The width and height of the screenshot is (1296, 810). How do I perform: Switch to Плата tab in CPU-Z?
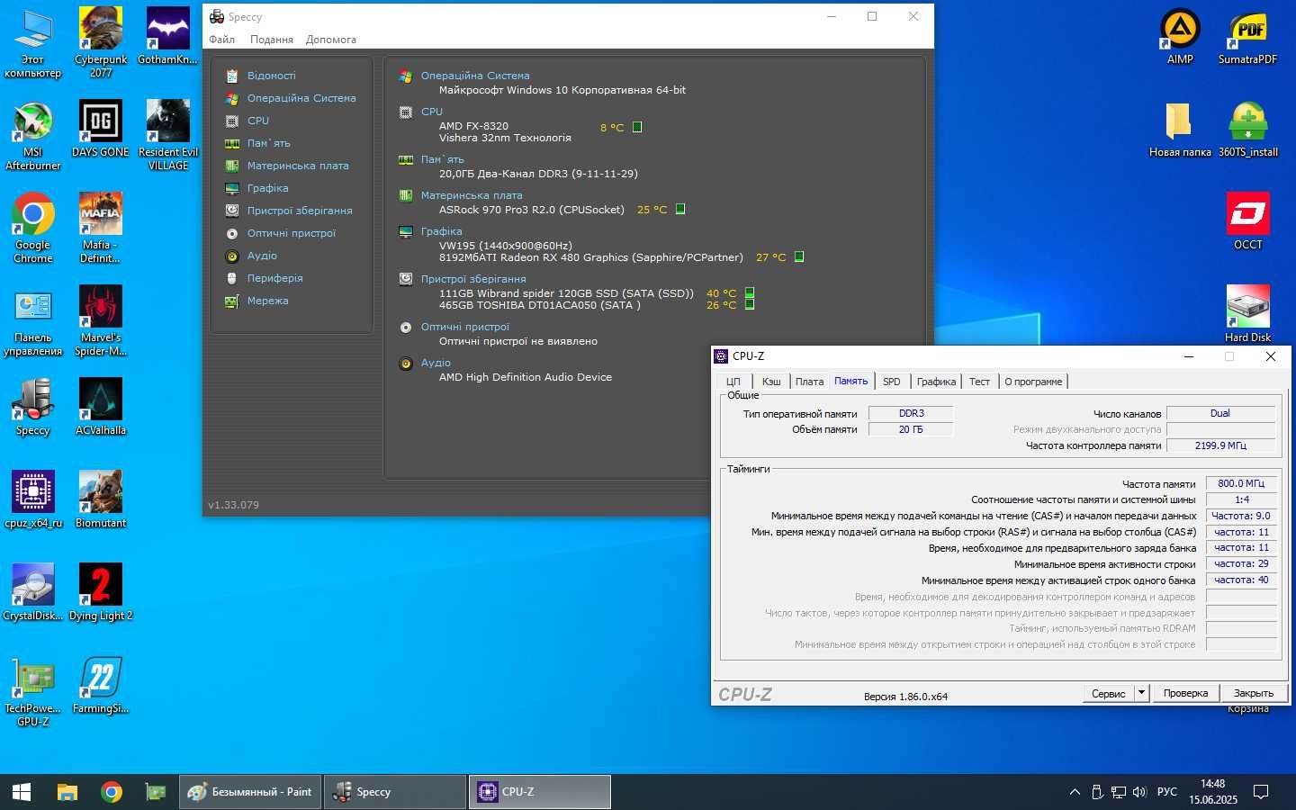(809, 382)
